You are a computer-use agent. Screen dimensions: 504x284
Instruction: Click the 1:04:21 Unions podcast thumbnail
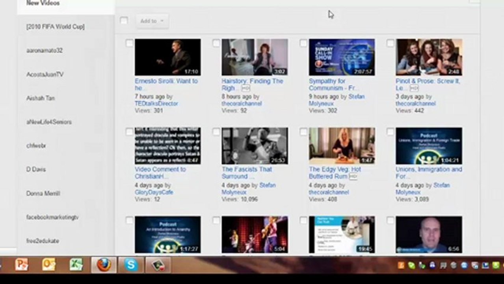429,146
